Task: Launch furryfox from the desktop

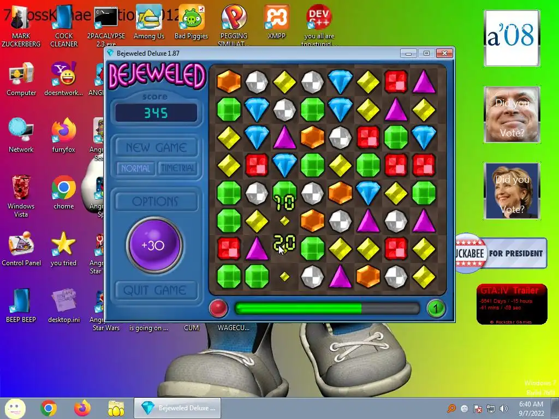Action: coord(64,135)
